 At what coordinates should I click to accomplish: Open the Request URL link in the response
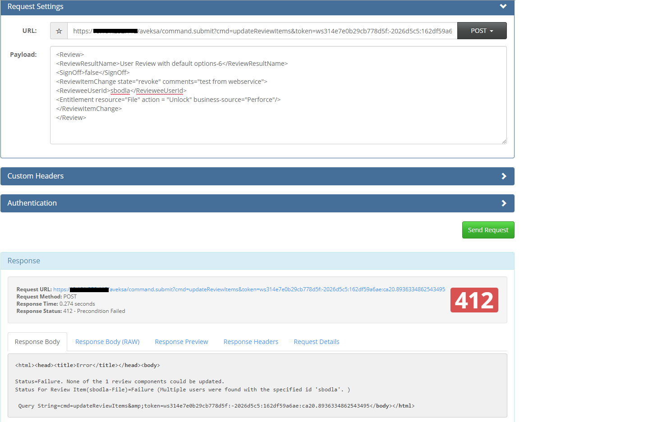click(x=248, y=289)
